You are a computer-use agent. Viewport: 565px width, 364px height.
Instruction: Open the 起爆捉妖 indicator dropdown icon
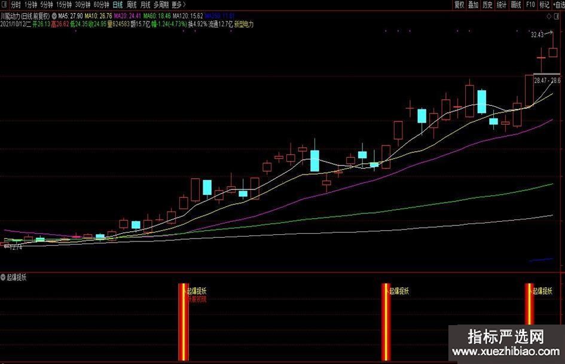pos(3,277)
